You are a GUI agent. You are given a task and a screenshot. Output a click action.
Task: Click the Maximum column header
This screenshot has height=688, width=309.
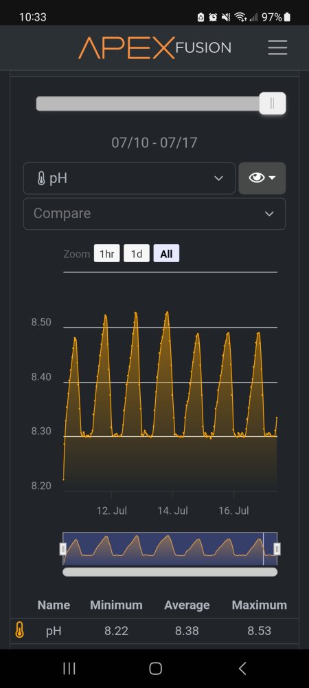tap(259, 605)
